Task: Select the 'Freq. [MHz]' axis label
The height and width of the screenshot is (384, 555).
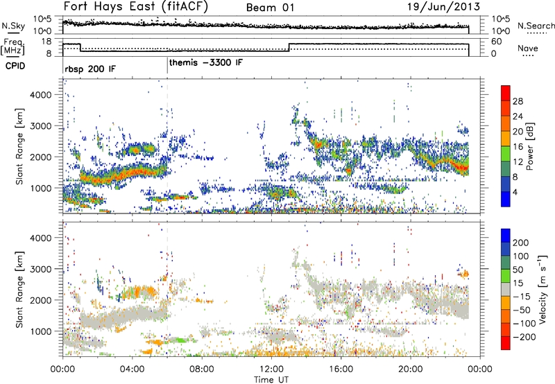Action: click(x=13, y=46)
